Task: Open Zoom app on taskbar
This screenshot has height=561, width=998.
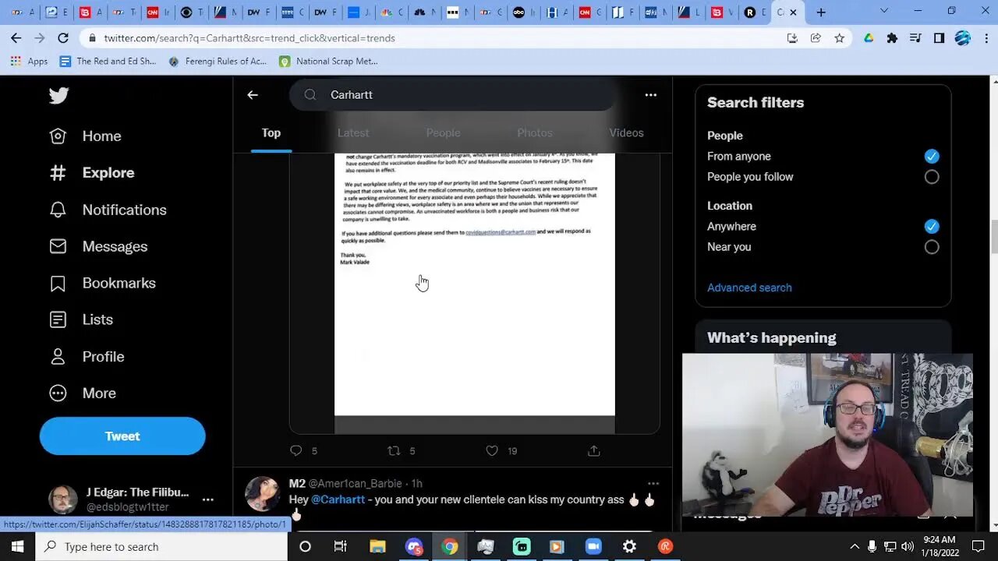Action: 593,546
